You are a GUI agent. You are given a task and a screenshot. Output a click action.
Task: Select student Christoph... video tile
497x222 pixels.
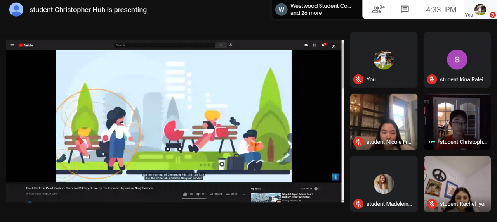click(x=457, y=122)
